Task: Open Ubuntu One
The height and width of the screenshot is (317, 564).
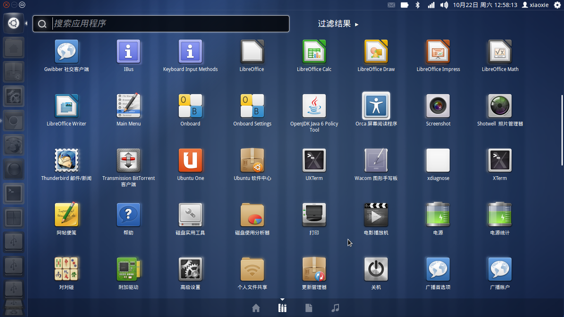Action: pyautogui.click(x=190, y=161)
